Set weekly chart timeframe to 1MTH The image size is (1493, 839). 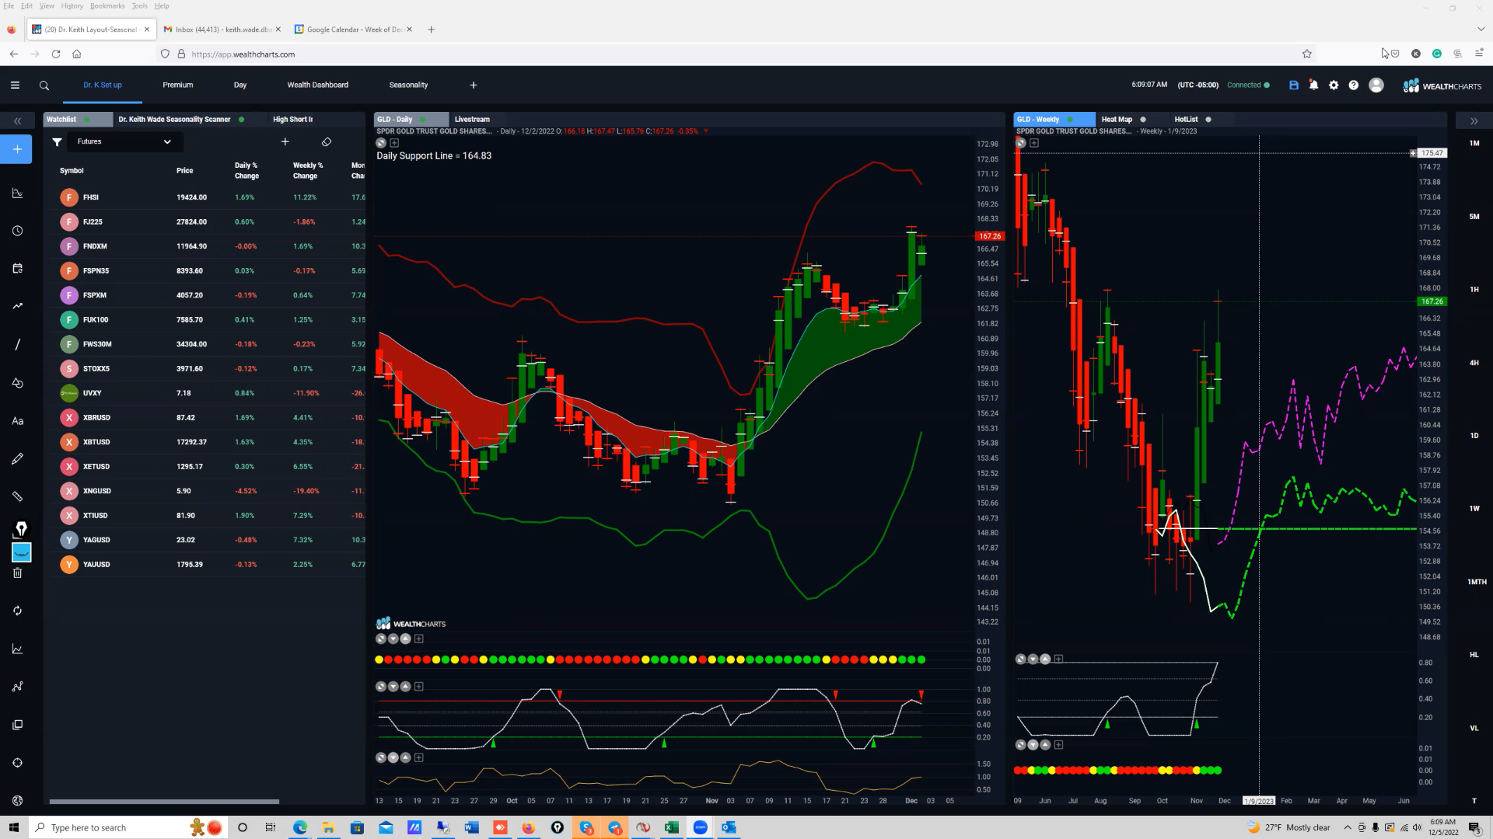(1477, 582)
